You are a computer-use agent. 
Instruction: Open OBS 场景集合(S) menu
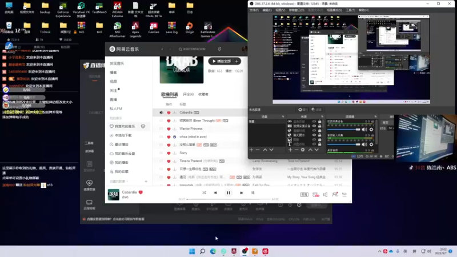point(334,10)
